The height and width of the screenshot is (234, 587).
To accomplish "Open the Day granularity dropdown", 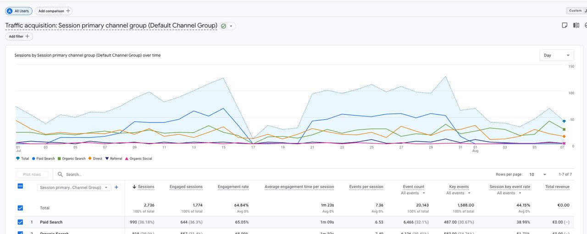I will pyautogui.click(x=557, y=55).
